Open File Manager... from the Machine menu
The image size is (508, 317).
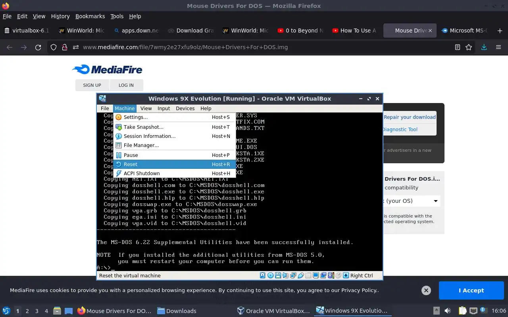[174, 145]
